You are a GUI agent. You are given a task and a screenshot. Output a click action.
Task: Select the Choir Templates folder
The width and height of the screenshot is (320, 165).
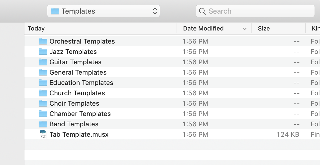pyautogui.click(x=74, y=103)
